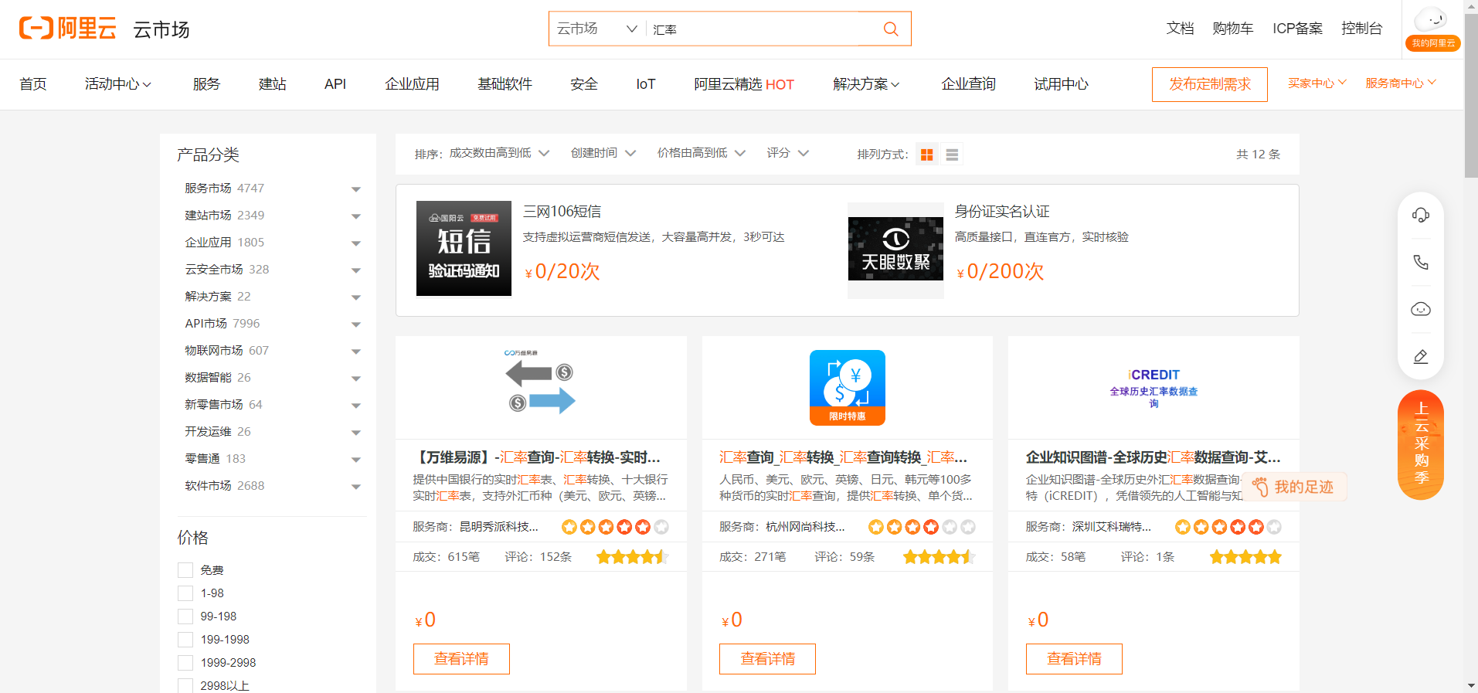Open the 解决方案 nav menu
The image size is (1478, 693).
click(866, 84)
